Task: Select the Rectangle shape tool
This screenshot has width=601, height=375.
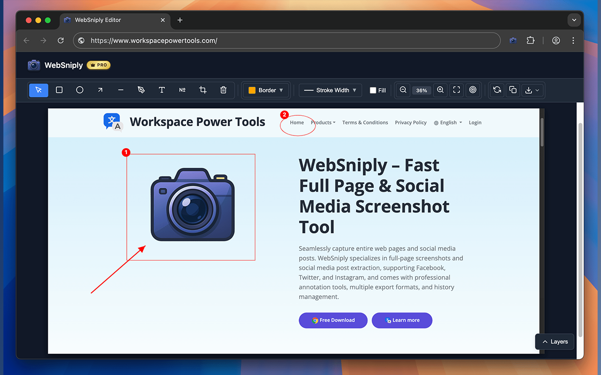Action: pos(59,90)
